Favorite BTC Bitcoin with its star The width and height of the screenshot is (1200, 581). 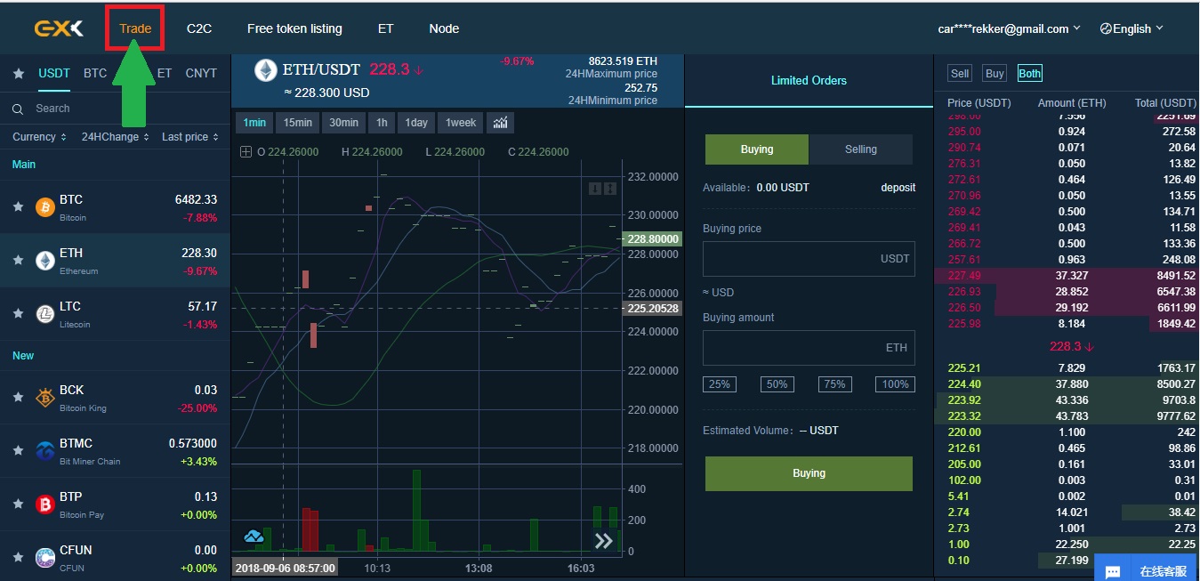[x=18, y=206]
